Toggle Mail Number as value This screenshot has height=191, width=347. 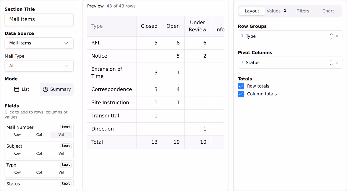click(x=61, y=135)
